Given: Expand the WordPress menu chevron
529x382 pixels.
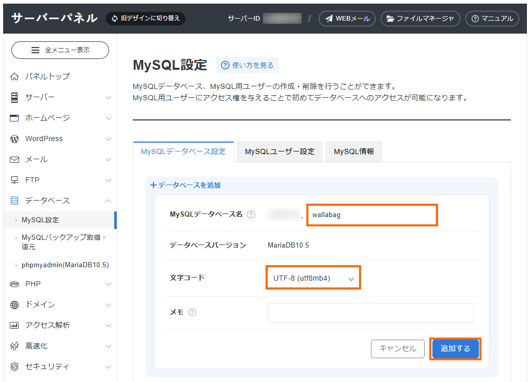Looking at the screenshot, I should coord(108,139).
